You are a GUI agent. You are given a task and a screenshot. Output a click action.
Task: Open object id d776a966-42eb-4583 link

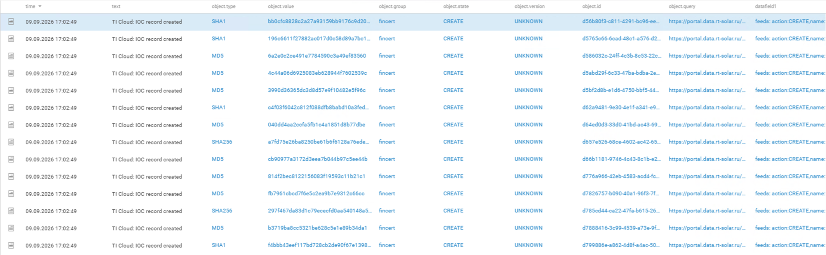621,176
